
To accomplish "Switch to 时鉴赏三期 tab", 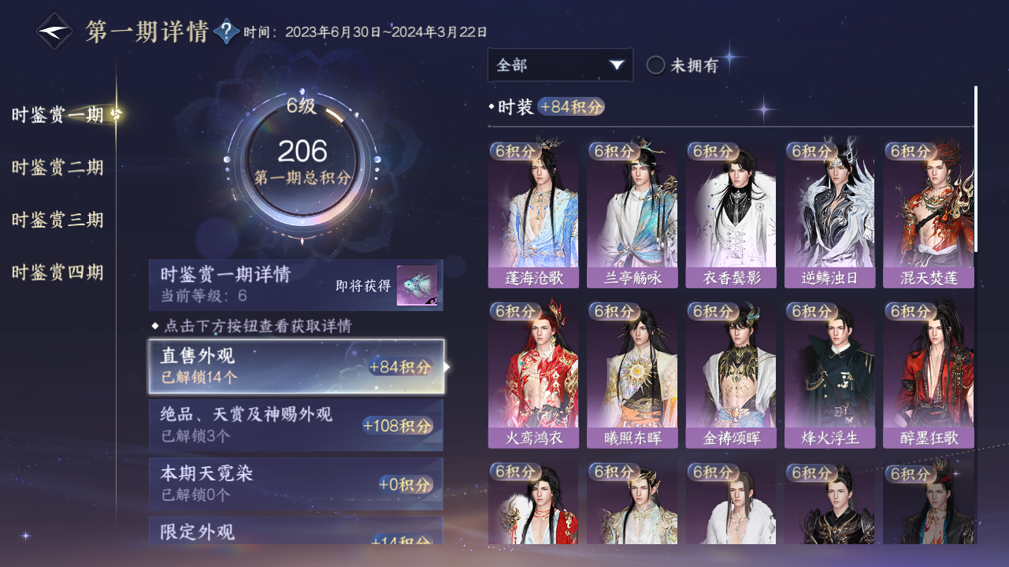I will [x=57, y=220].
